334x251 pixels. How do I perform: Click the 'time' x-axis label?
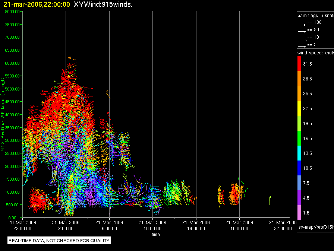click(x=156, y=234)
